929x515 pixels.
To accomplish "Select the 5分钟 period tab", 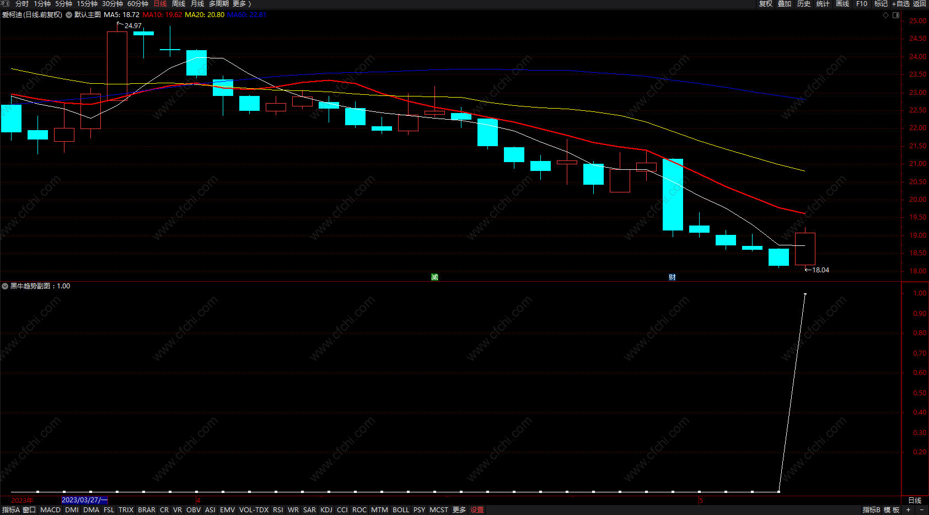I will point(63,4).
